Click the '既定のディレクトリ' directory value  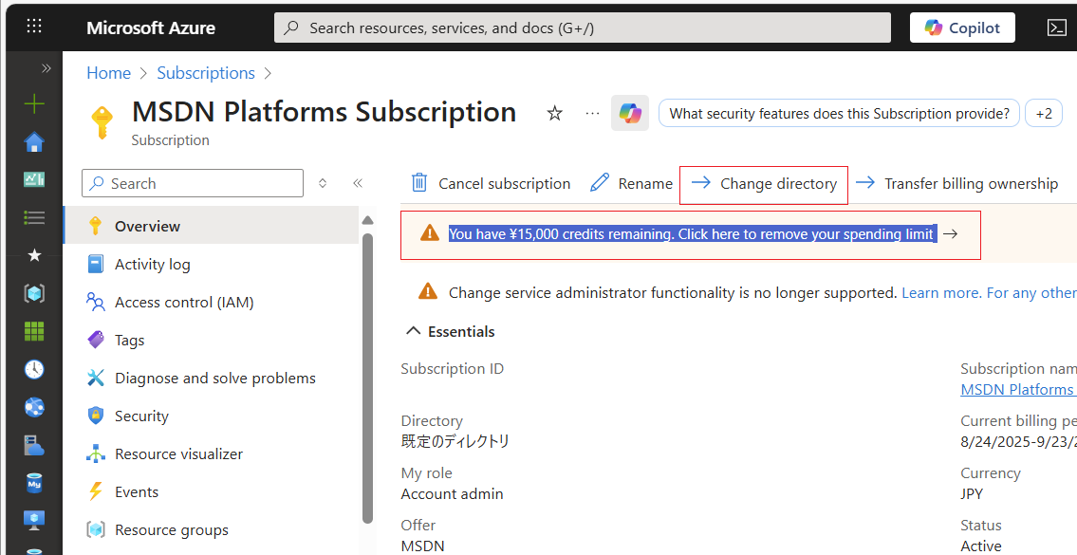[x=455, y=441]
